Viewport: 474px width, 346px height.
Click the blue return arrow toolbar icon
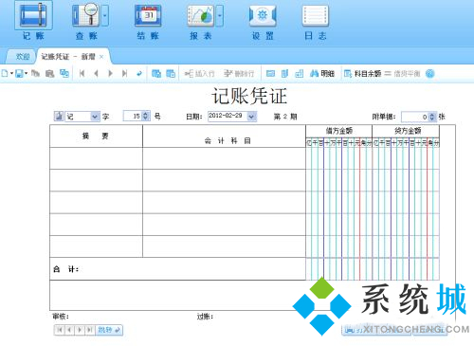pos(139,74)
